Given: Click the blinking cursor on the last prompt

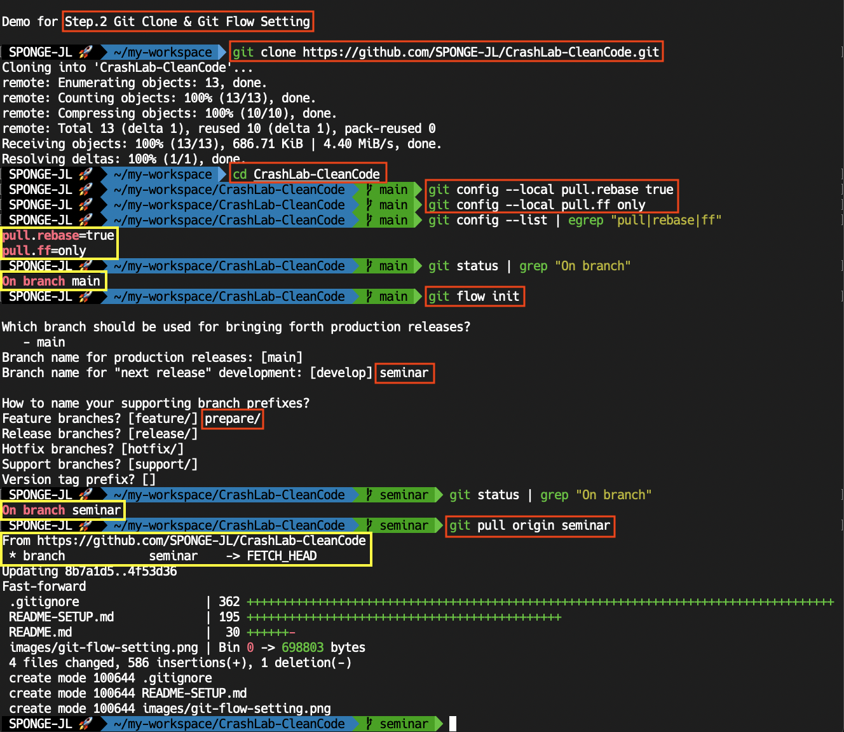Looking at the screenshot, I should [x=453, y=724].
